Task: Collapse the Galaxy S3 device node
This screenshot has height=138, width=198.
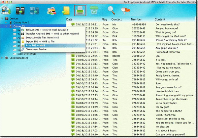Action: tap(7, 26)
